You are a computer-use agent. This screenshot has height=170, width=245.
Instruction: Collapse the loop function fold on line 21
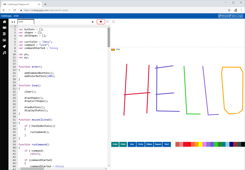[17, 89]
